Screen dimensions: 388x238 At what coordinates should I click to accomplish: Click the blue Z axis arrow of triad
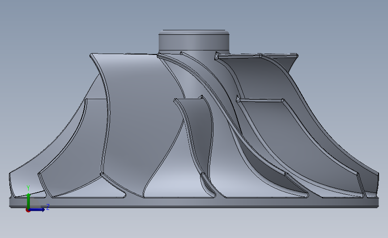click(37, 209)
